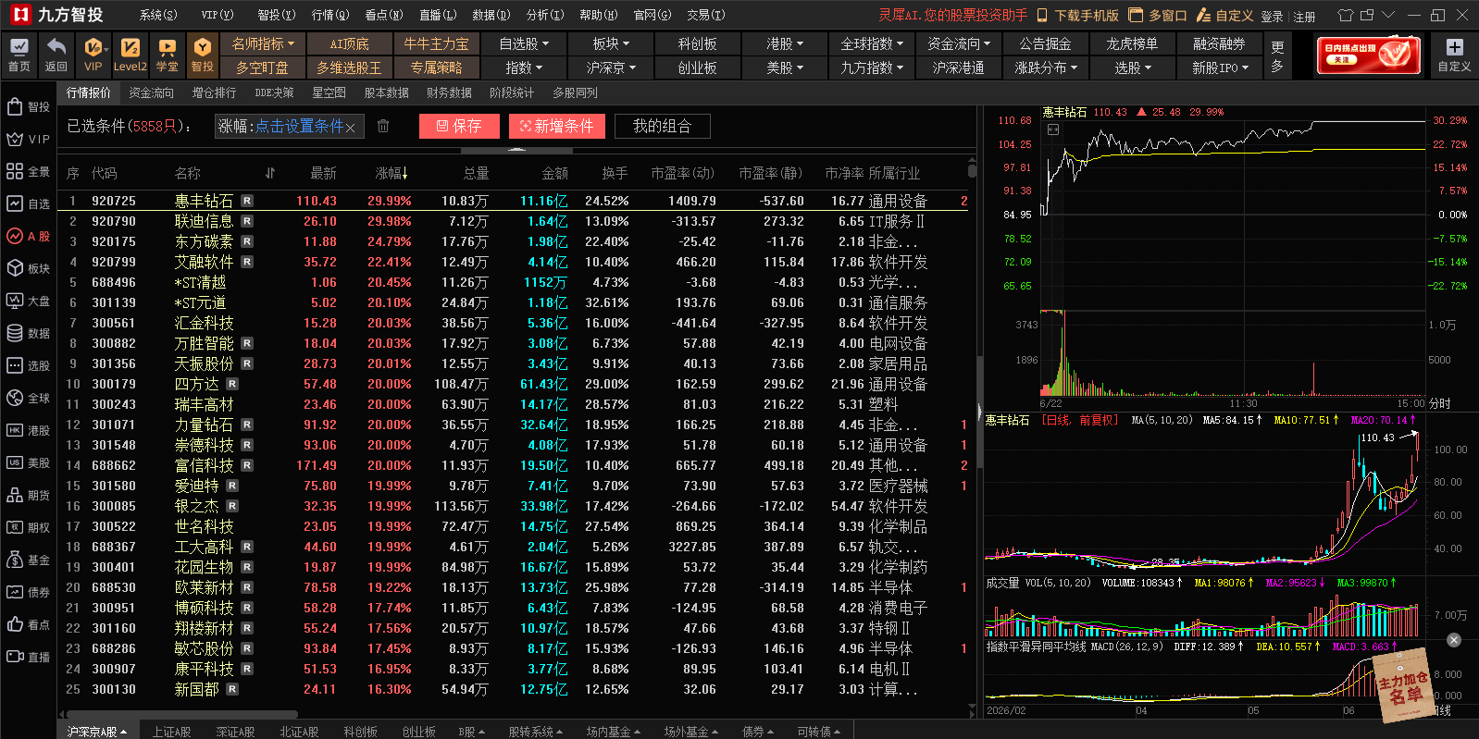Click 点击设置条件 link
The width and height of the screenshot is (1479, 739).
pyautogui.click(x=299, y=127)
